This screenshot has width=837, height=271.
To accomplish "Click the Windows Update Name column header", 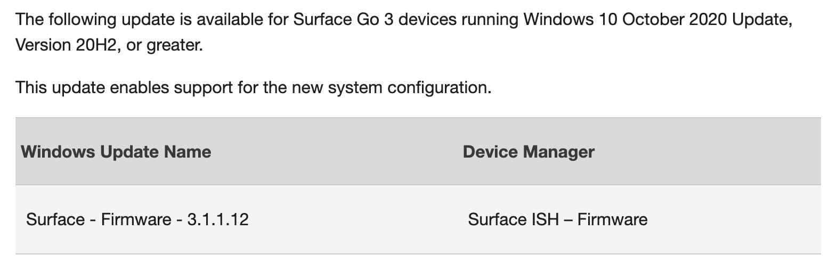I will (x=116, y=152).
